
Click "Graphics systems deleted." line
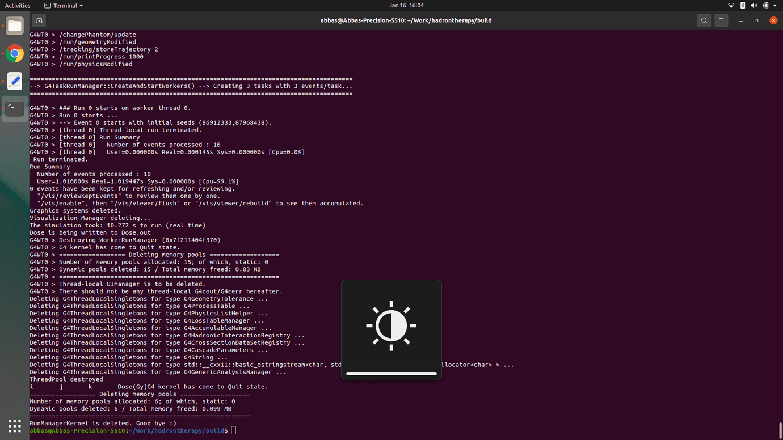(75, 210)
